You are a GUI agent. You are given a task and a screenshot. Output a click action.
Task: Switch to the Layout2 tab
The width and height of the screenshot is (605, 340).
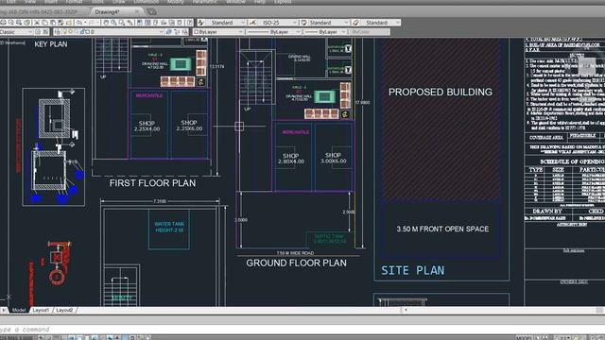tap(64, 310)
